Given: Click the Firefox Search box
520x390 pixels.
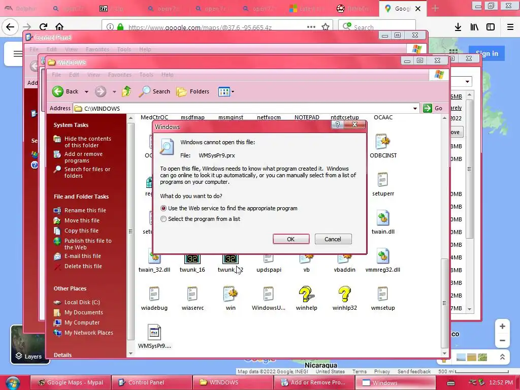Looking at the screenshot, I should pyautogui.click(x=377, y=27).
